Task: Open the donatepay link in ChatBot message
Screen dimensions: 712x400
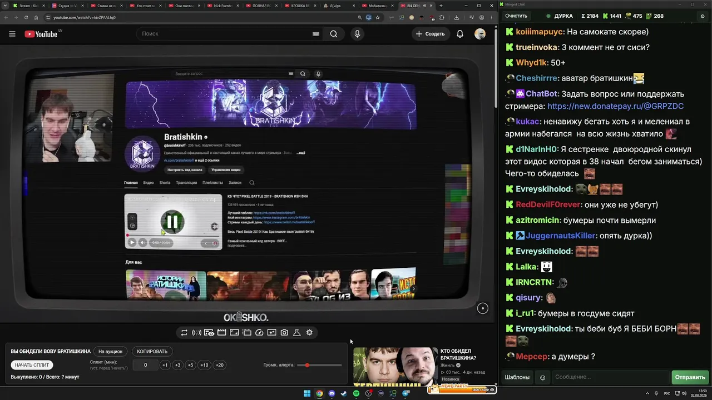Action: click(x=615, y=106)
